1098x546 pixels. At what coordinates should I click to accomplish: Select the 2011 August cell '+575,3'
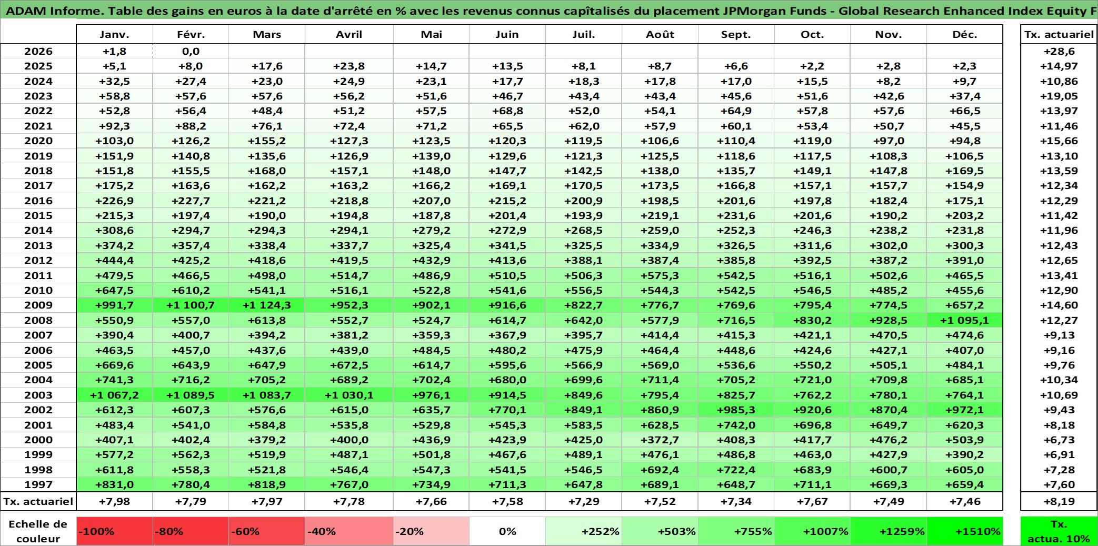660,275
